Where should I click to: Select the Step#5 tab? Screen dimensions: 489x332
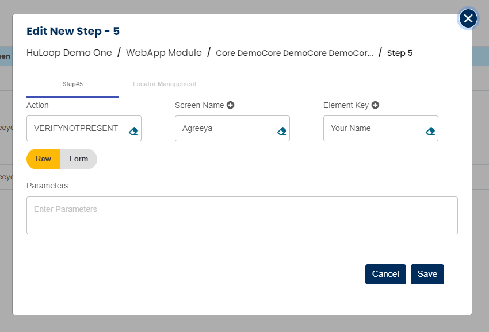pyautogui.click(x=72, y=84)
